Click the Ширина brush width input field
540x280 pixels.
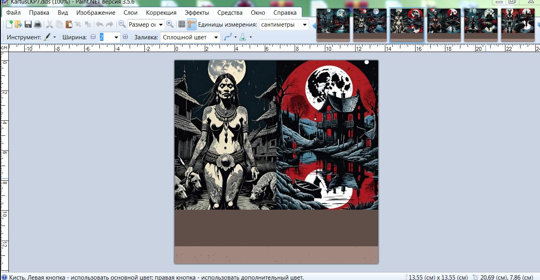pyautogui.click(x=106, y=37)
